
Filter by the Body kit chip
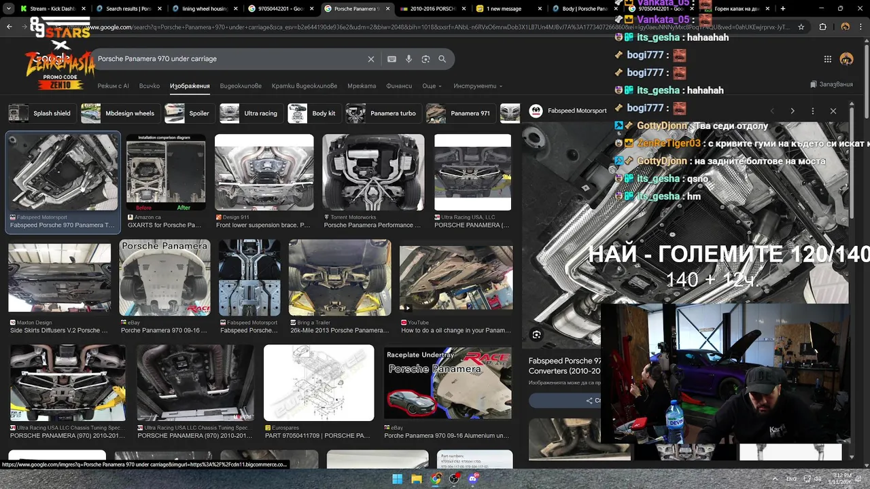(313, 113)
